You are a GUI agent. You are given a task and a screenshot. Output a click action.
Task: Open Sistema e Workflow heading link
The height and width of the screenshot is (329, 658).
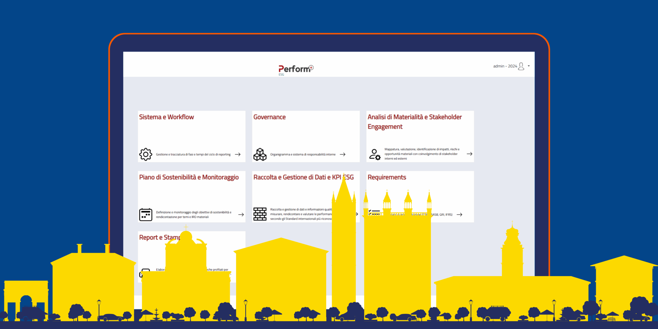pyautogui.click(x=166, y=117)
